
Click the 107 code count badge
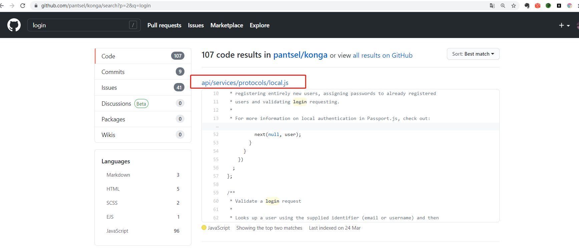click(178, 56)
